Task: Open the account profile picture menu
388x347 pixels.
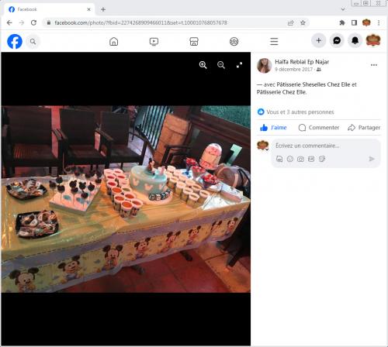Action: (373, 40)
